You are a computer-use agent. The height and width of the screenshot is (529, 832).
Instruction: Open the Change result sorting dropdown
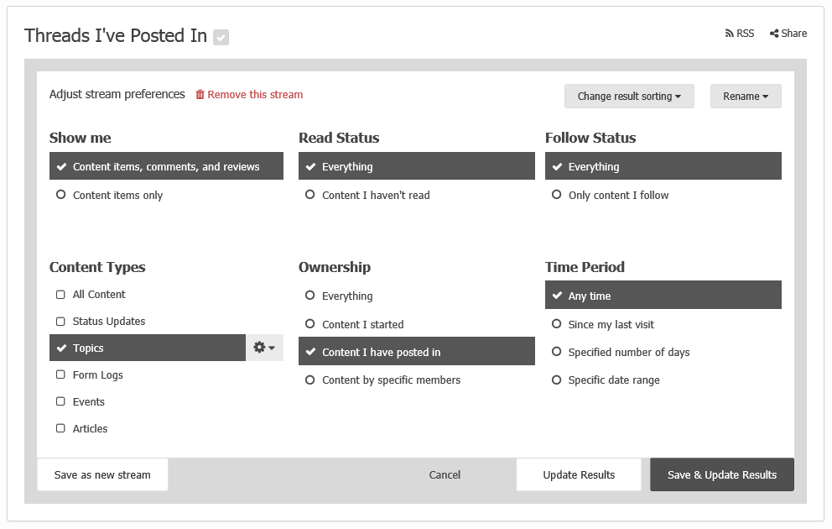(629, 96)
